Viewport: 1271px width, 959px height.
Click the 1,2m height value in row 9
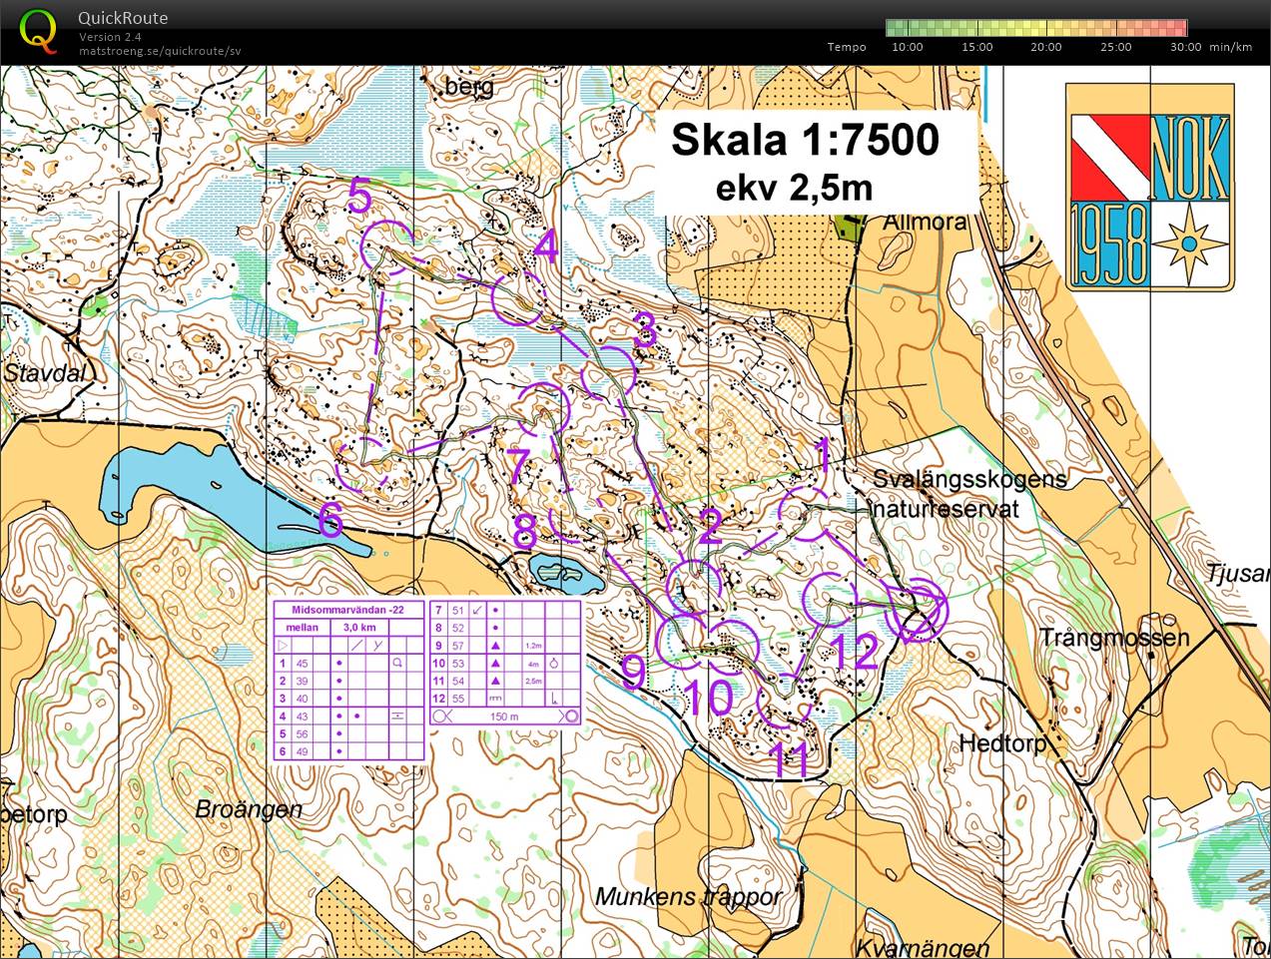(533, 646)
